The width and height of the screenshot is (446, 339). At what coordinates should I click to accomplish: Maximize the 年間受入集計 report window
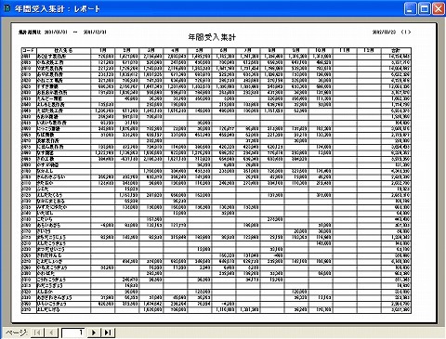[424, 8]
